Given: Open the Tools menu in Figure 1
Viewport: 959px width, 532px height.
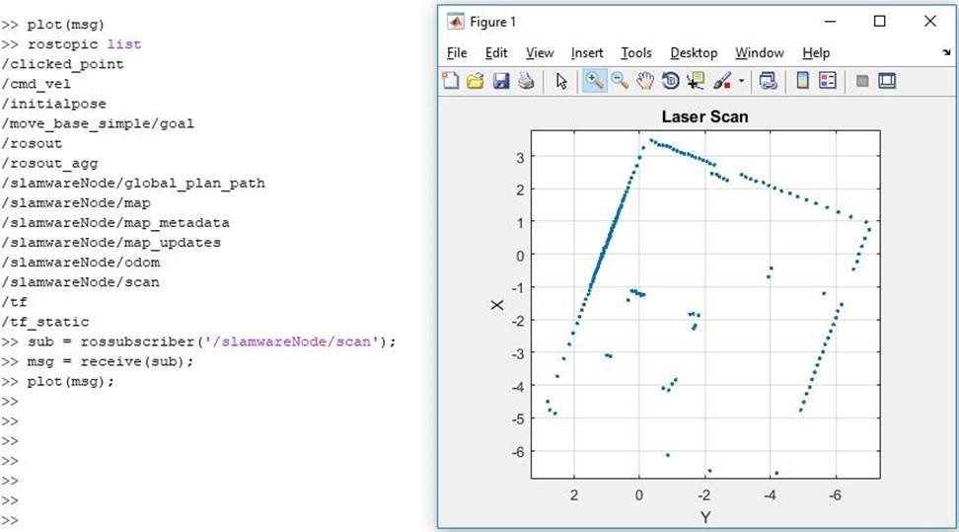Looking at the screenshot, I should tap(636, 53).
